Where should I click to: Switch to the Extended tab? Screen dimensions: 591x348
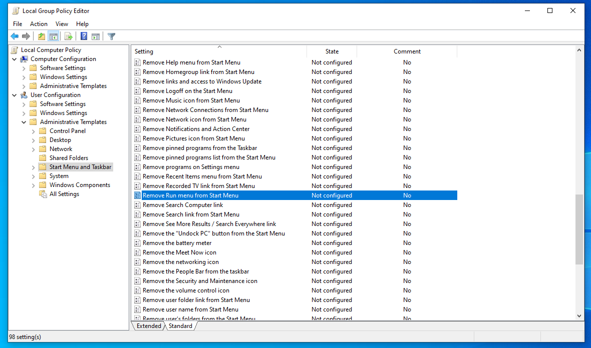pos(149,326)
